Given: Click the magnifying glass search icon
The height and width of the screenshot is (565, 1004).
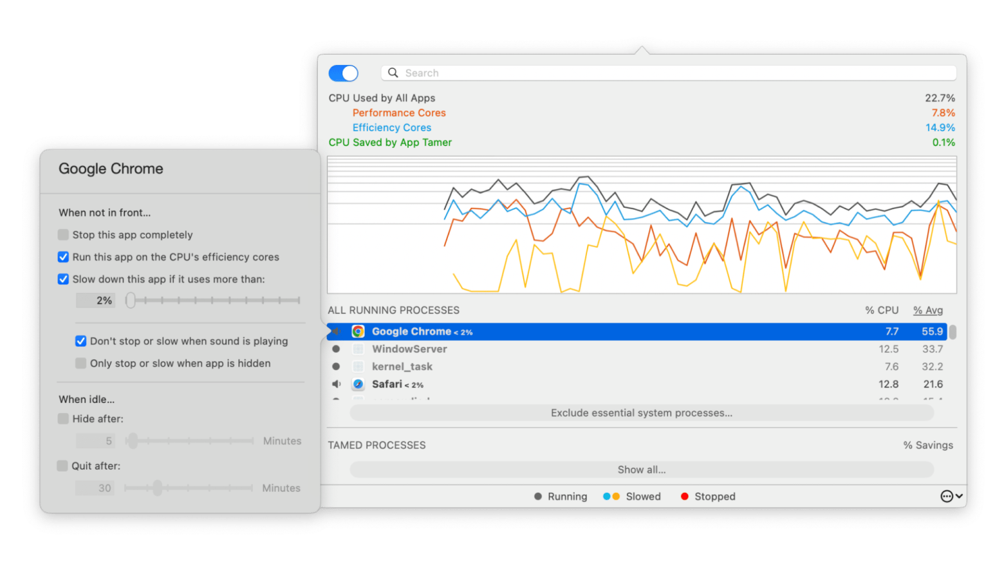Looking at the screenshot, I should [393, 73].
